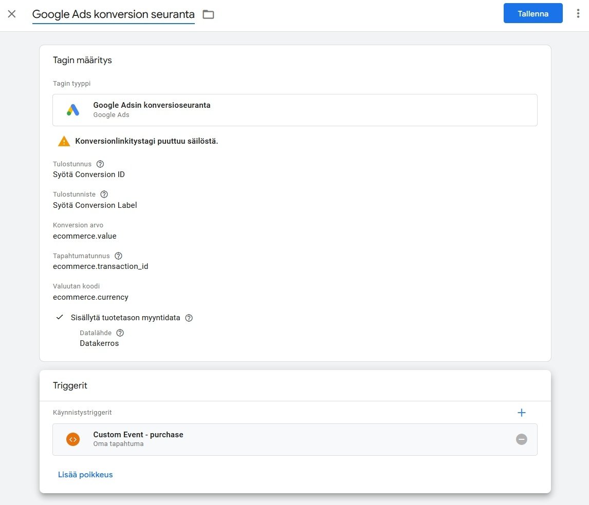Viewport: 589px width, 505px height.
Task: Click the Google Ads logo icon
Action: pos(73,110)
